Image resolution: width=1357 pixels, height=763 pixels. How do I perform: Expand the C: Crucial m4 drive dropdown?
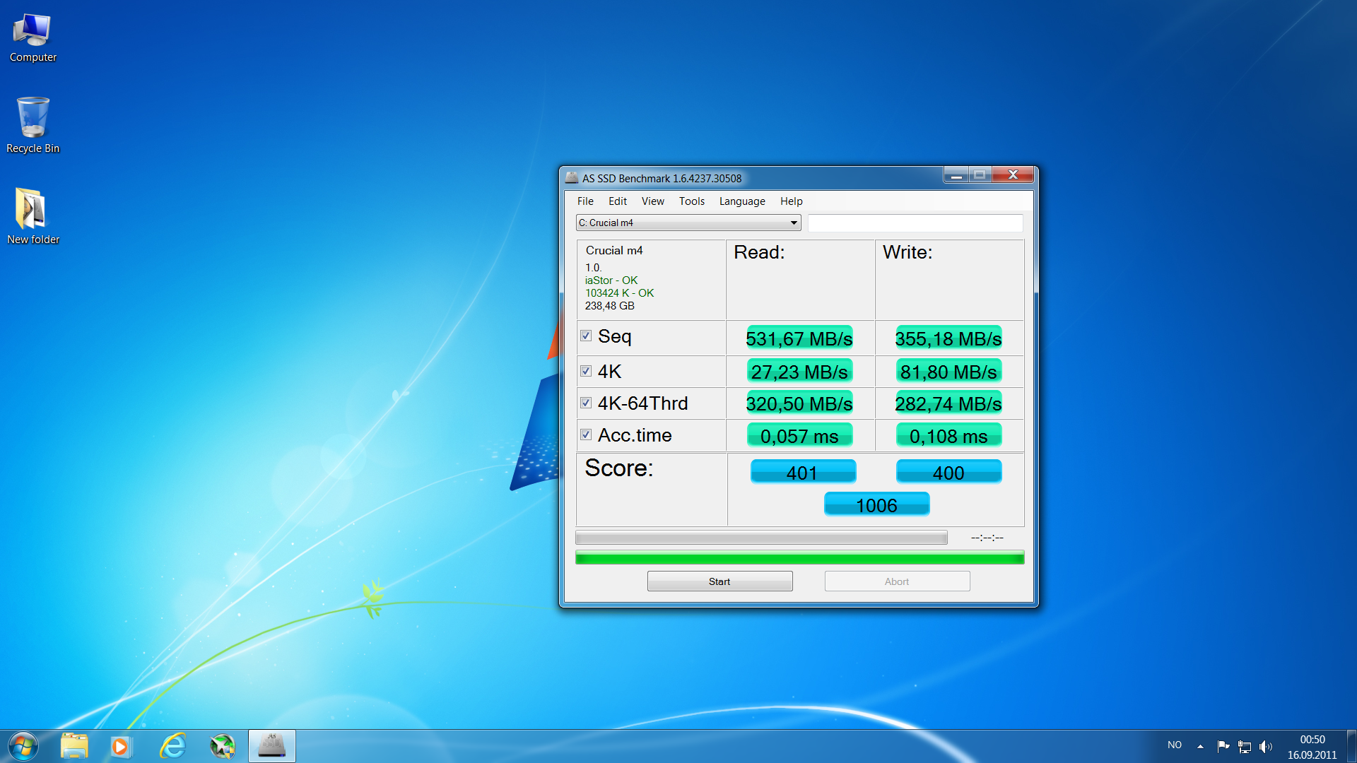pyautogui.click(x=688, y=223)
